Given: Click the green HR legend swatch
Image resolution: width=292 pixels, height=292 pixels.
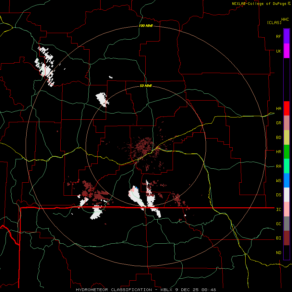Looking at the screenshot, I should coord(286,152).
